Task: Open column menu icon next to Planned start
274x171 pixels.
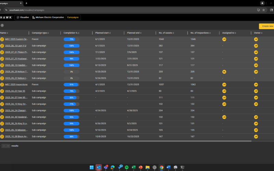Action: point(111,33)
